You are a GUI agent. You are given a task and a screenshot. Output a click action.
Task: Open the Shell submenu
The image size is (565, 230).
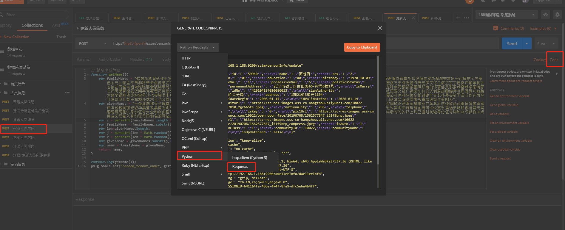tap(203, 174)
